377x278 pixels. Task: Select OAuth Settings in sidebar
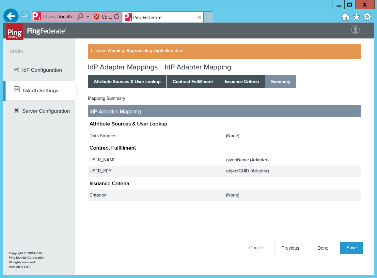(40, 91)
